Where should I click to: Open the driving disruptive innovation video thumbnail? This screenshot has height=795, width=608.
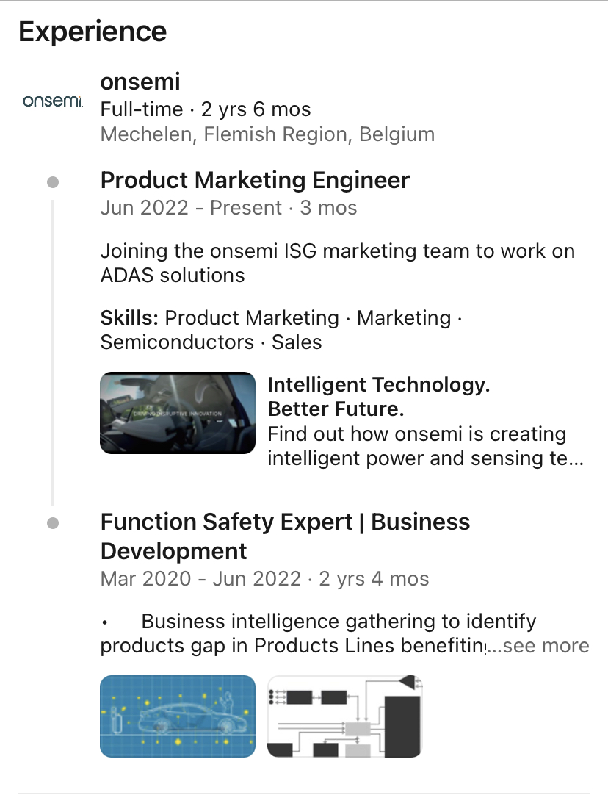point(178,413)
